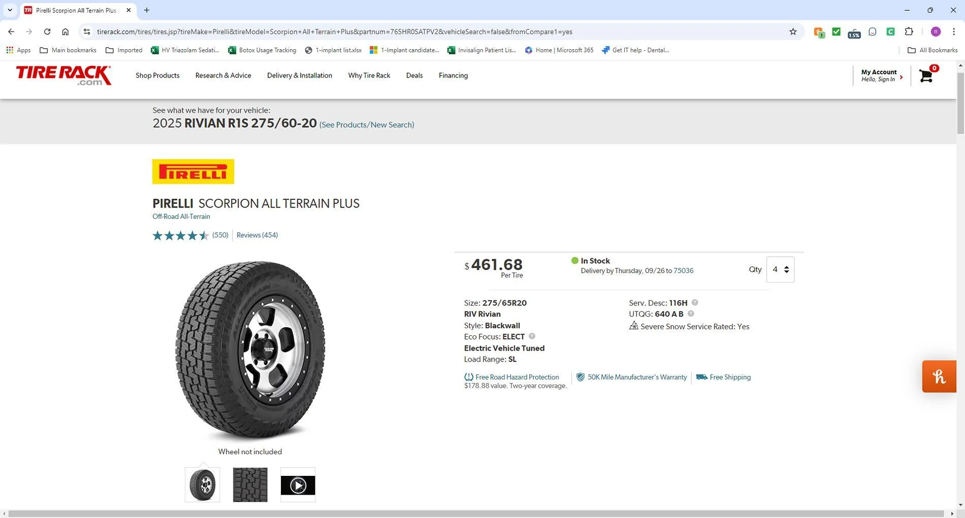
Task: Click the green C extension icon
Action: click(890, 31)
